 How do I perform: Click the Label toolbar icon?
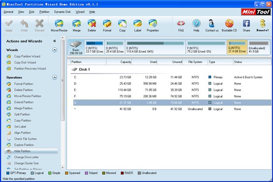click(137, 24)
